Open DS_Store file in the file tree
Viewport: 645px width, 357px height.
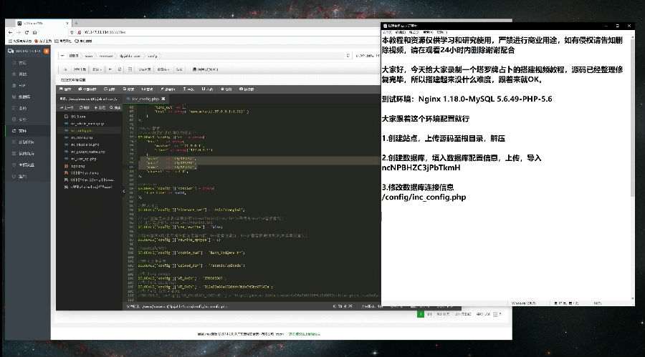(x=77, y=115)
